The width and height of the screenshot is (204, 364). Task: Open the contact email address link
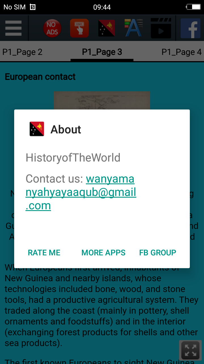point(81,192)
